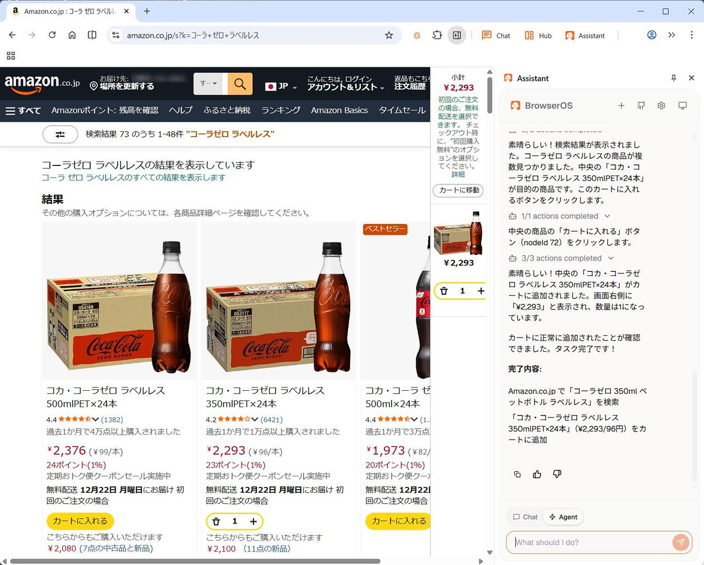
Task: Click the Amazon orange search magnifier button
Action: (240, 84)
